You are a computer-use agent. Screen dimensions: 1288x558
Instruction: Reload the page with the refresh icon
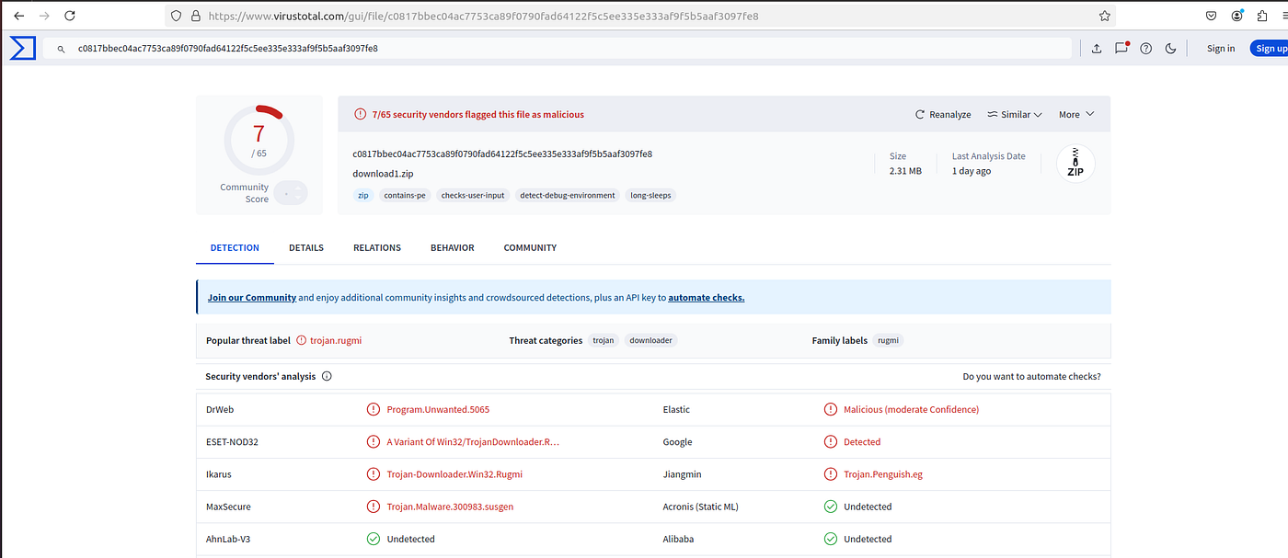coord(70,16)
